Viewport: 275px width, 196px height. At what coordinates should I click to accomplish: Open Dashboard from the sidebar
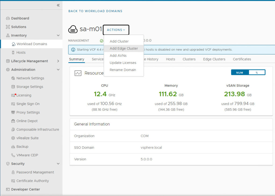click(20, 18)
